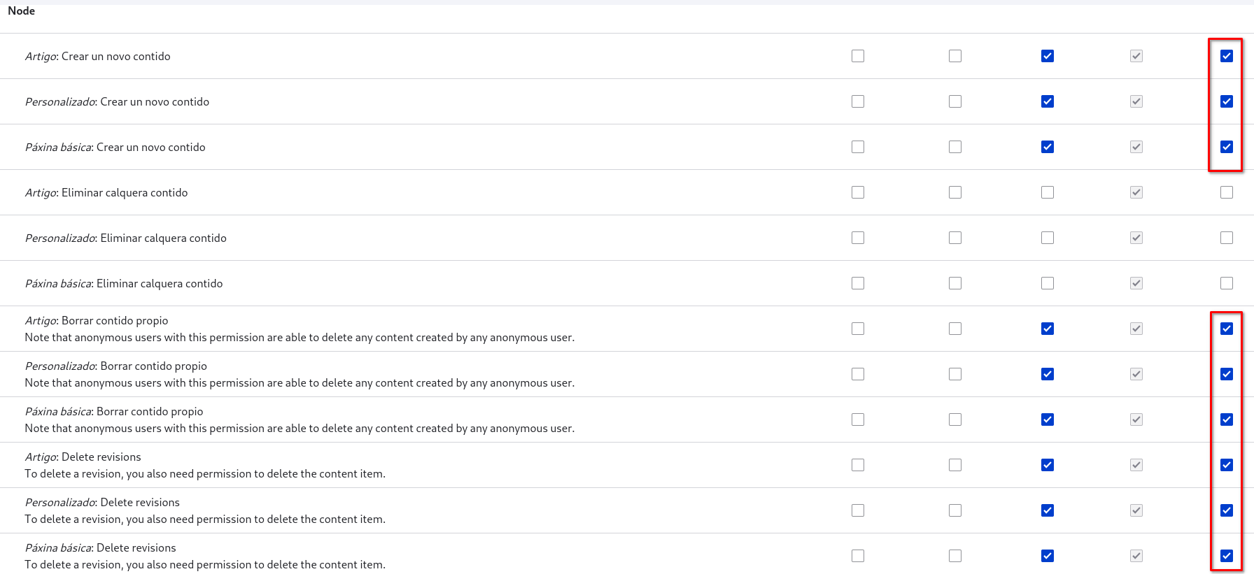
Task: Enable second-column box for Personalizado: Crear un novo contido
Action: point(954,101)
